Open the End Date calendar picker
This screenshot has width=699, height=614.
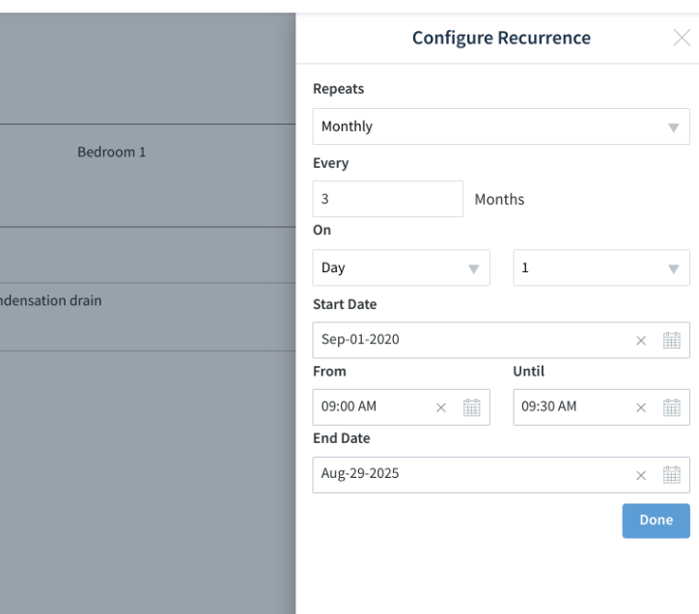pyautogui.click(x=671, y=475)
